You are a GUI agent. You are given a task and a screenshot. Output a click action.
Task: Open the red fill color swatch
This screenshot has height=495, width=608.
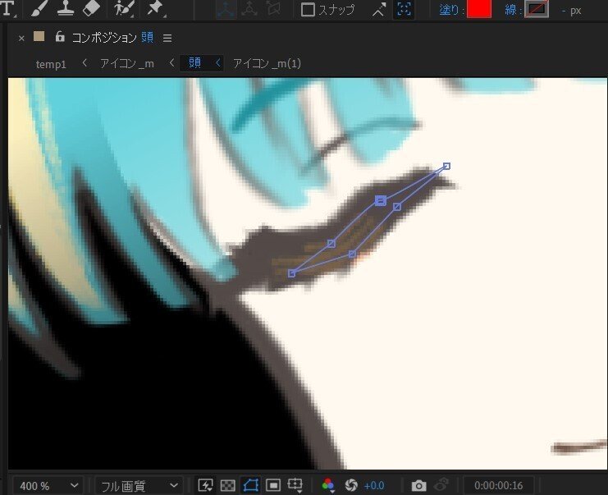click(x=479, y=9)
